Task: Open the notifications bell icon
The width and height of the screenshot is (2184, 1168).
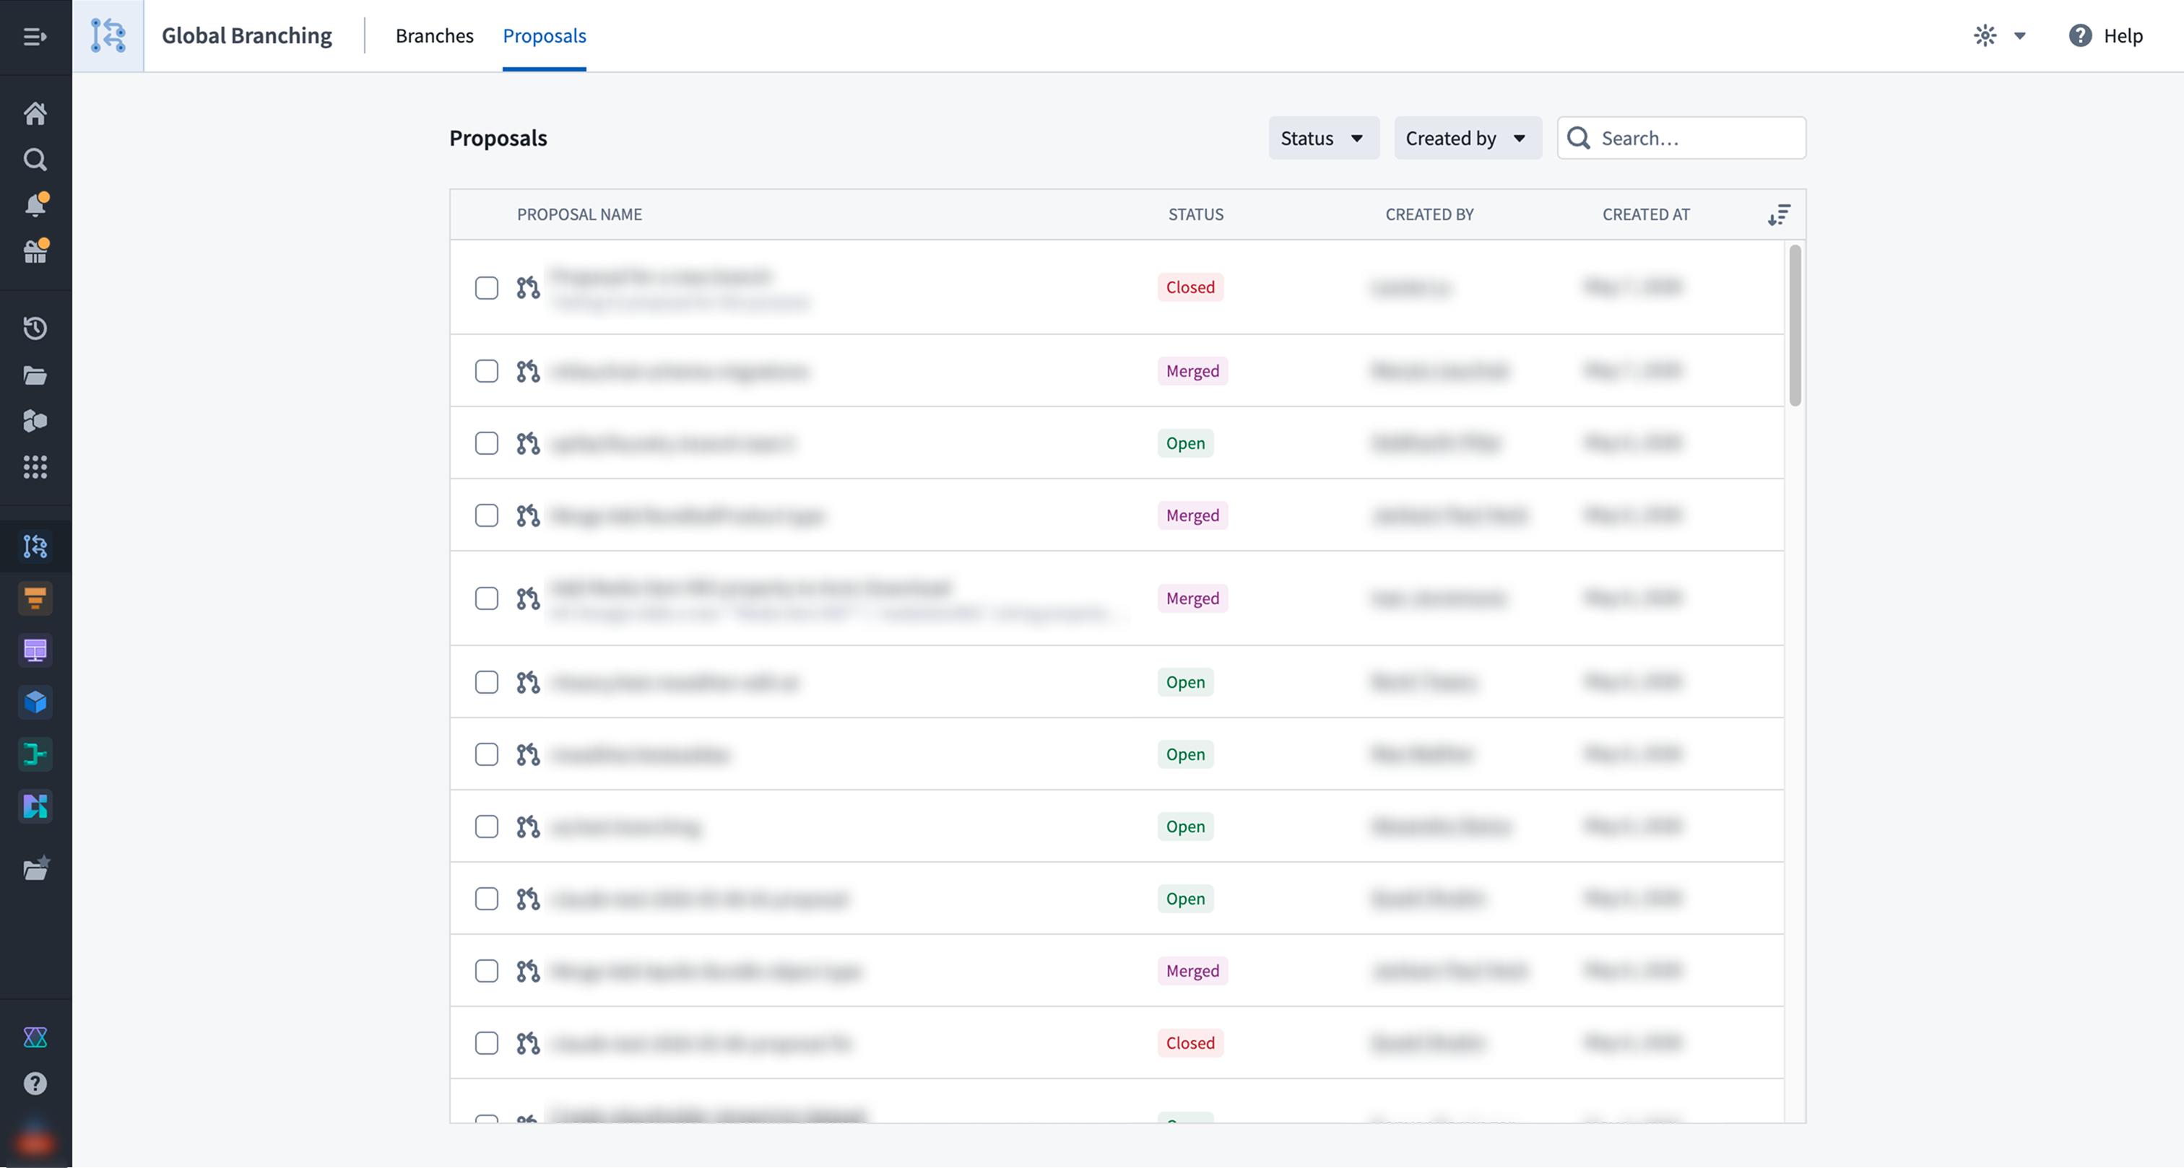Action: pos(35,205)
